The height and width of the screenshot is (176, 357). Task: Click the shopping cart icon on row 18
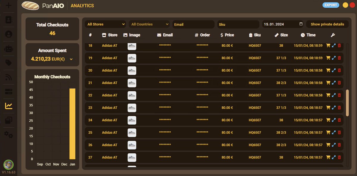(328, 45)
